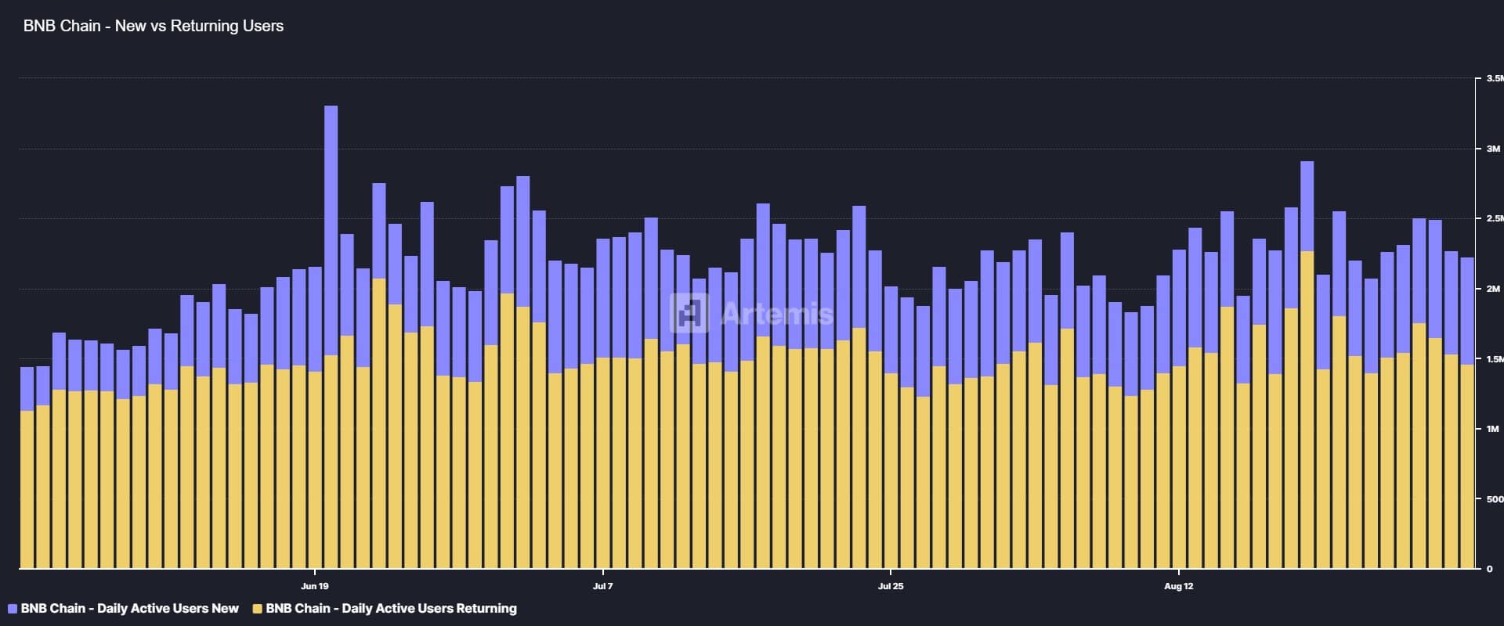This screenshot has width=1504, height=626.
Task: Click the chart title New vs Returning Users
Action: [x=154, y=26]
